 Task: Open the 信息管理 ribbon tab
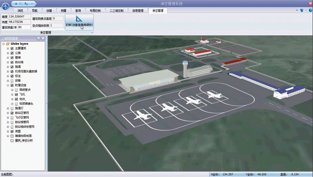pyautogui.click(x=138, y=11)
